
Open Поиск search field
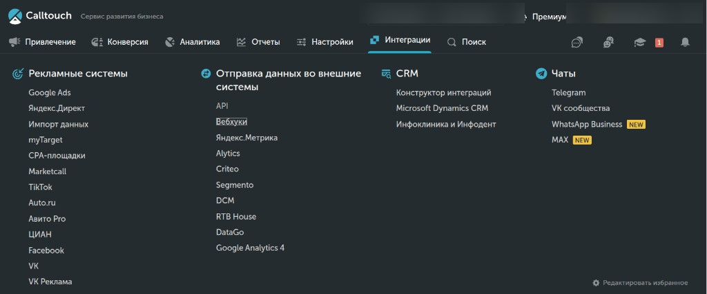tap(474, 42)
